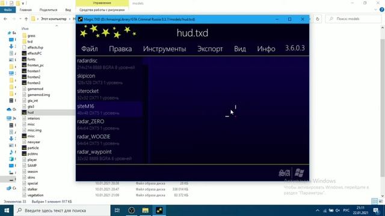Viewport: 385px width, 216px height.
Task: Select the newyear file
Action: point(34,142)
